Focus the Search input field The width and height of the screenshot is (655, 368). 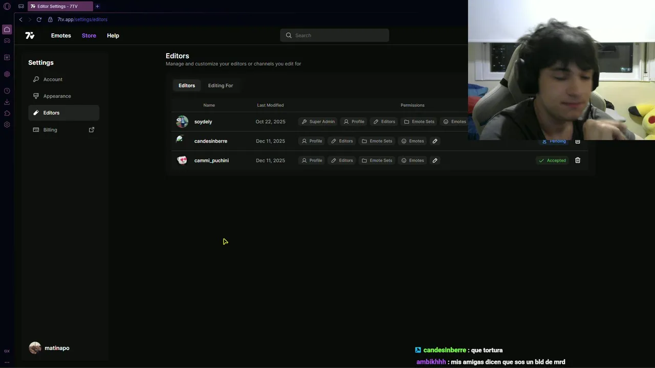coord(335,35)
